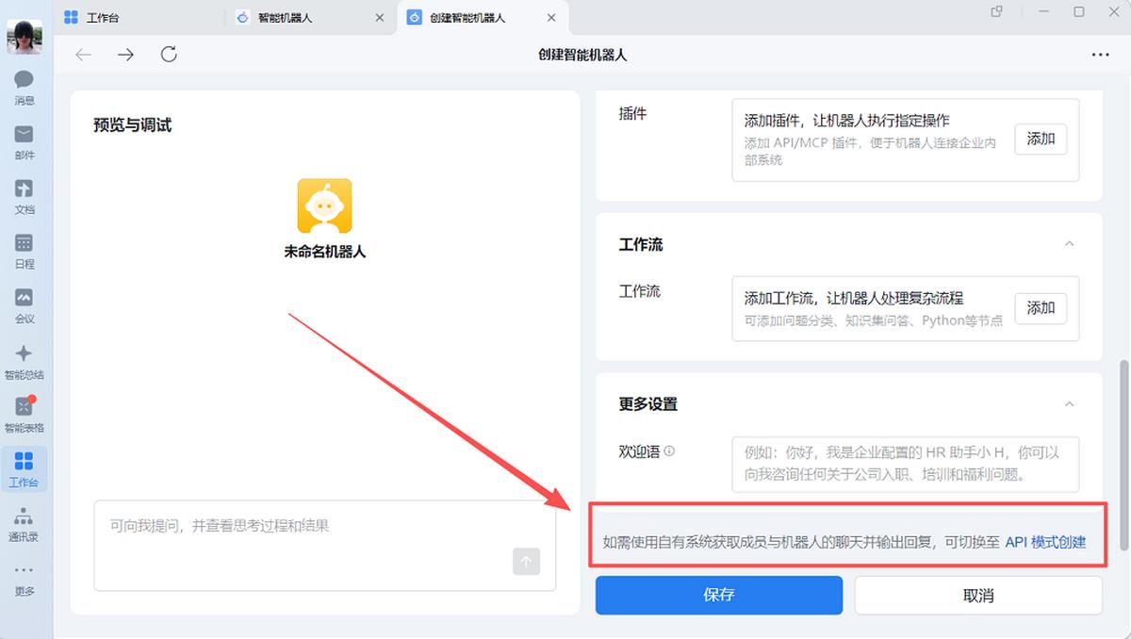Click 添加 button for 插件
1131x639 pixels.
point(1041,139)
